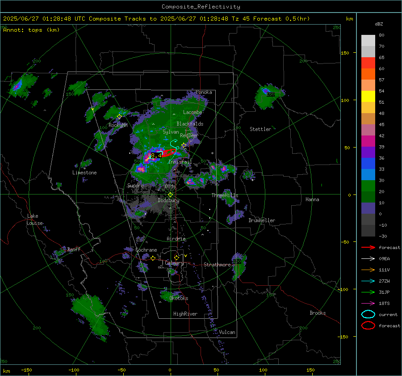Click the cyan 'current' ellipse legend icon

click(368, 314)
